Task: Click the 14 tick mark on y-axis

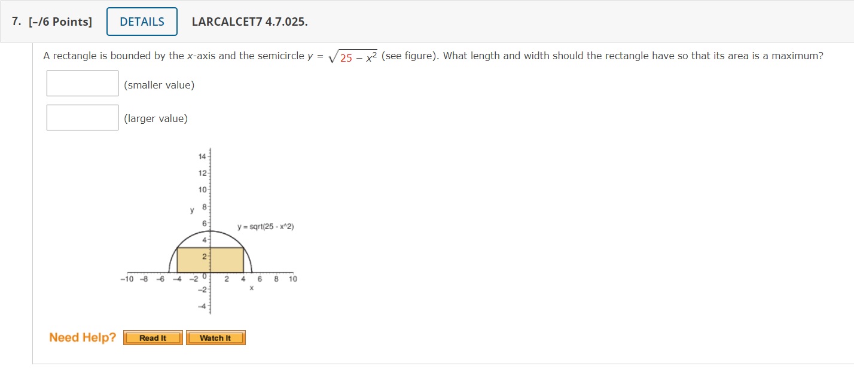Action: 203,157
